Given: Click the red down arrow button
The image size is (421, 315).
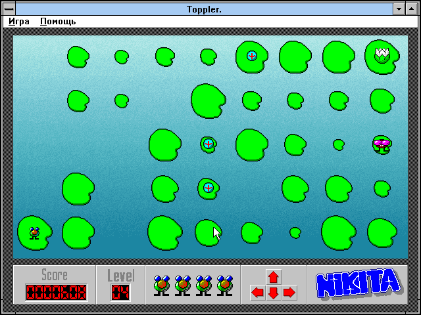Looking at the screenshot, I should (x=274, y=293).
